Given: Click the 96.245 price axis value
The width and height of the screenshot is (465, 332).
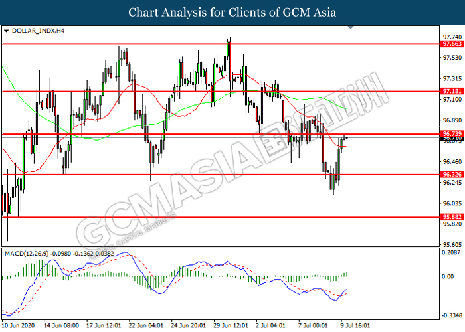Looking at the screenshot, I should point(452,183).
